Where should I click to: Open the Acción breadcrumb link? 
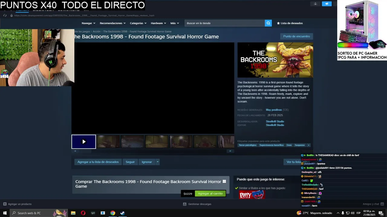97,31
